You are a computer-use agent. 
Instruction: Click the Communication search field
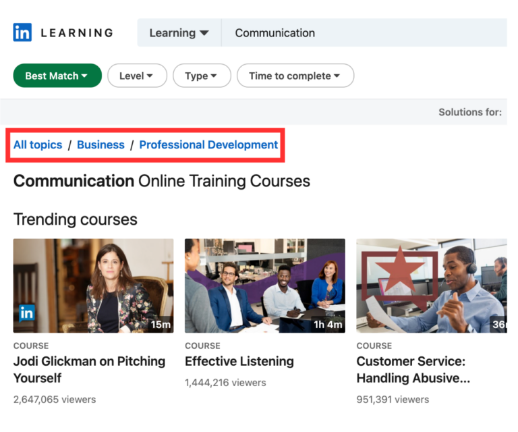tap(364, 32)
